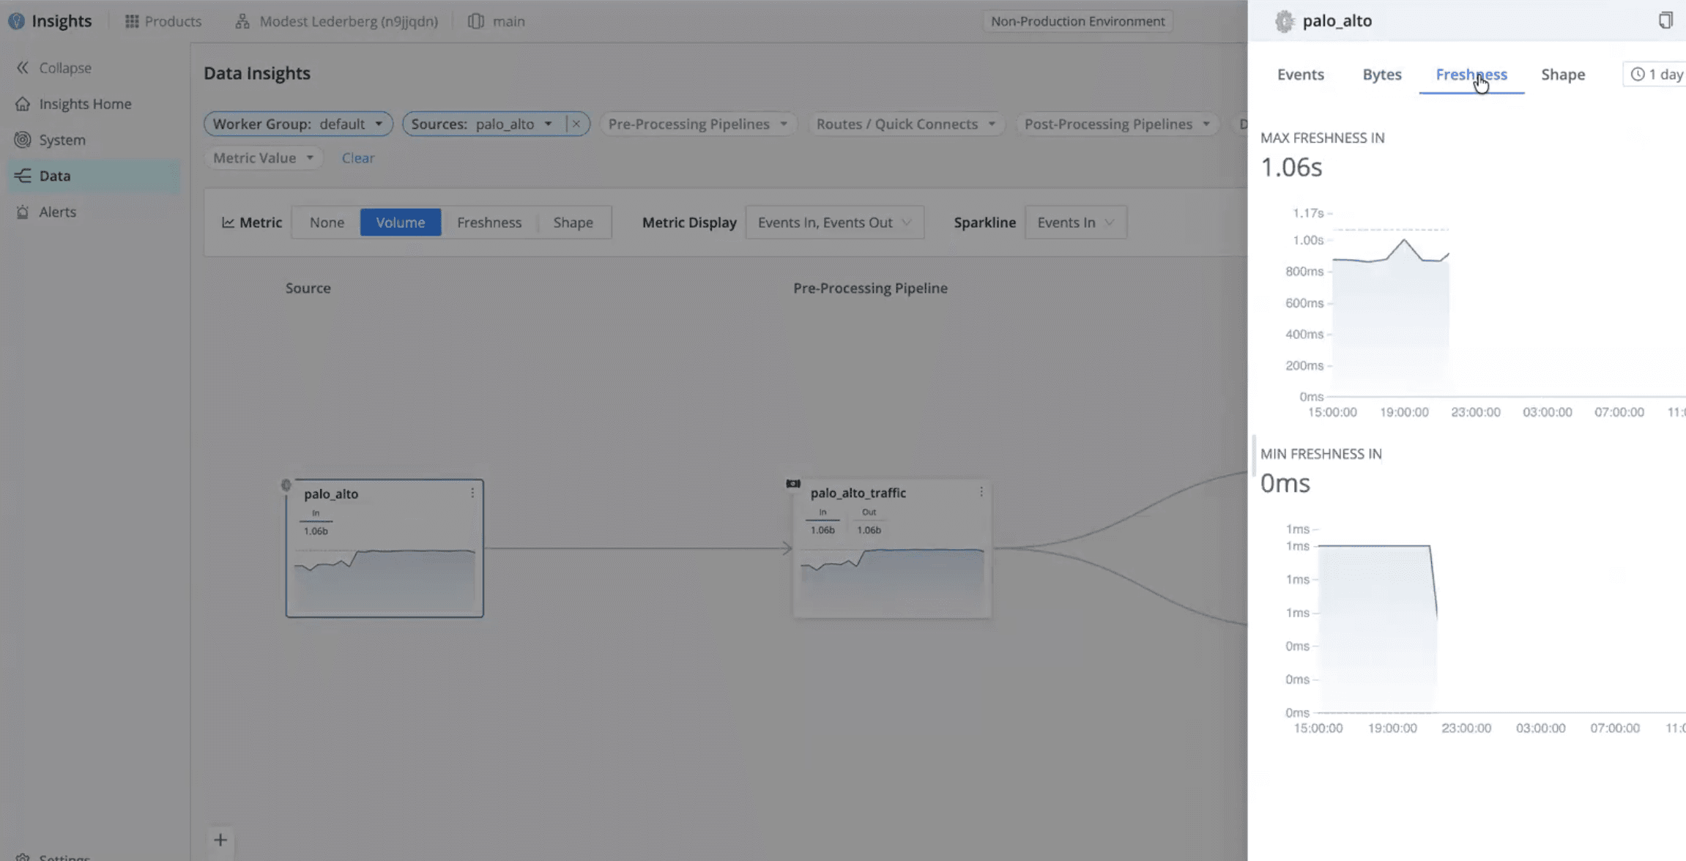This screenshot has width=1686, height=861.
Task: Switch metric to Shape
Action: coord(573,223)
